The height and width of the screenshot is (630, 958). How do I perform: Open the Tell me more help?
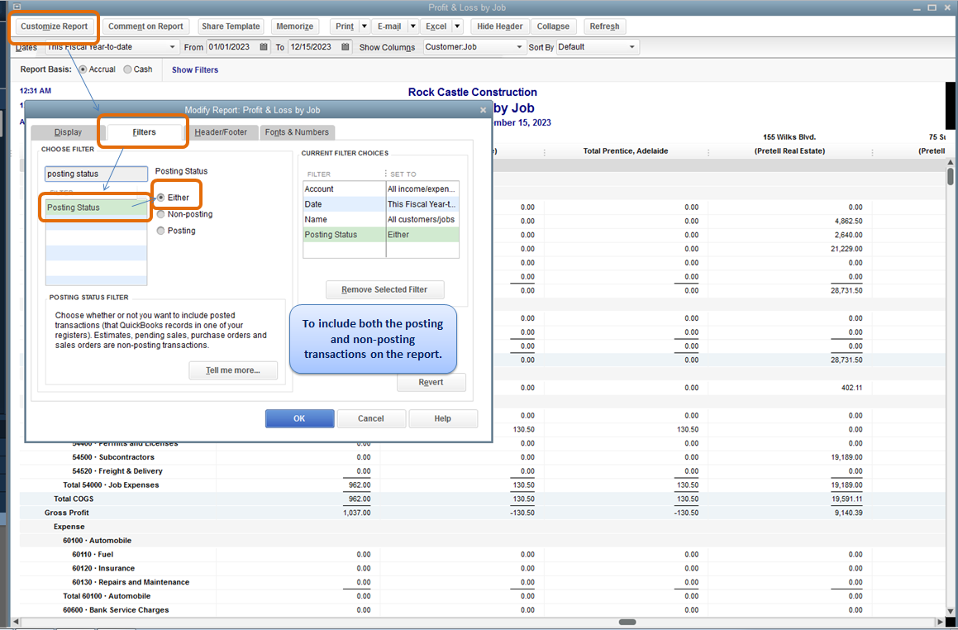tap(232, 370)
